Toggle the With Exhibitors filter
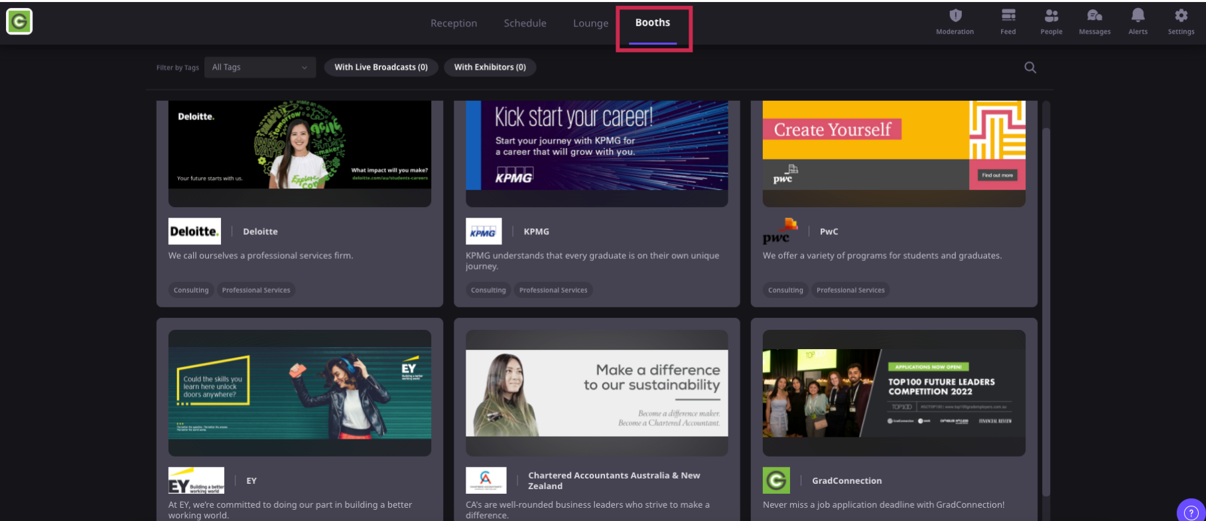This screenshot has width=1206, height=521. click(490, 67)
